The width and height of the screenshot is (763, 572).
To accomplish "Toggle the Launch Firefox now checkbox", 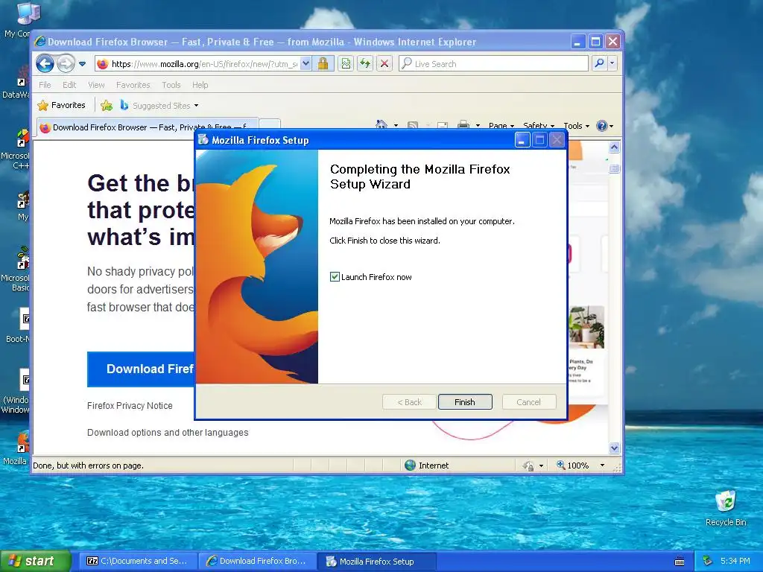I will pos(335,277).
